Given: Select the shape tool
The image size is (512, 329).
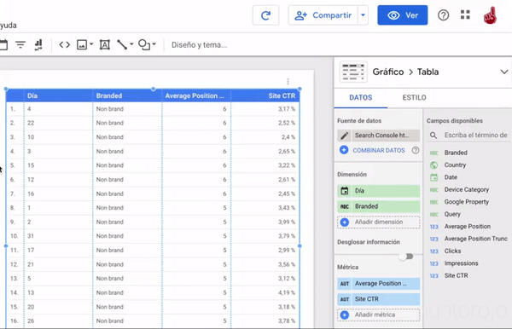Looking at the screenshot, I should tap(144, 44).
